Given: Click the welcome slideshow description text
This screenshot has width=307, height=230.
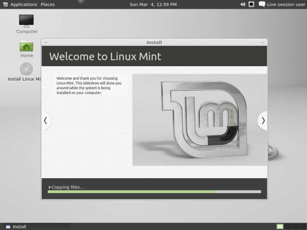Looking at the screenshot, I should tap(89, 85).
